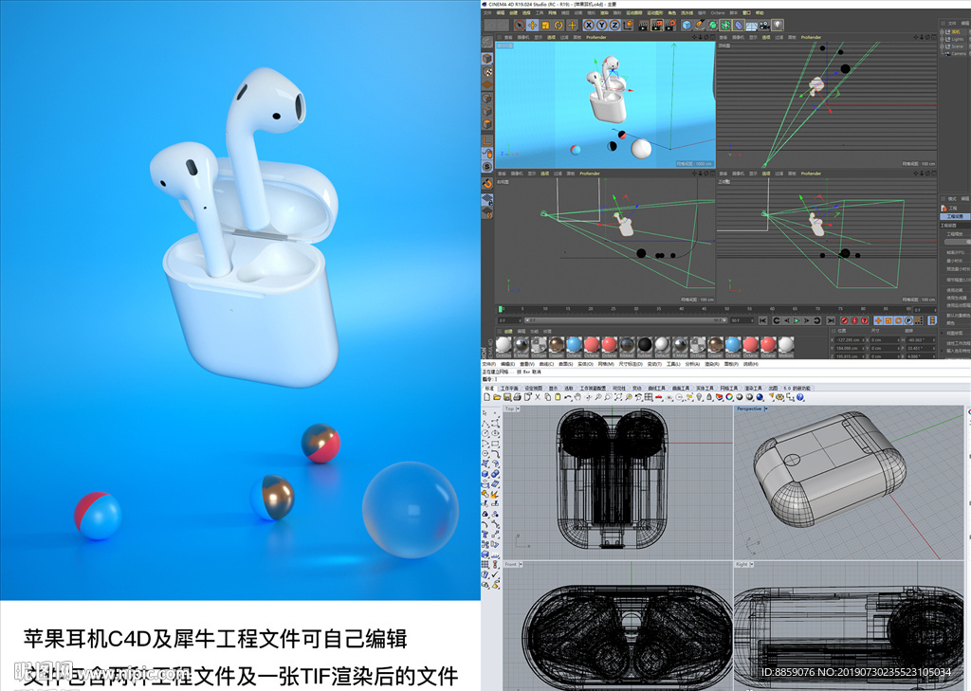
Task: Click the Rhino command prompt input line
Action: tap(725, 379)
